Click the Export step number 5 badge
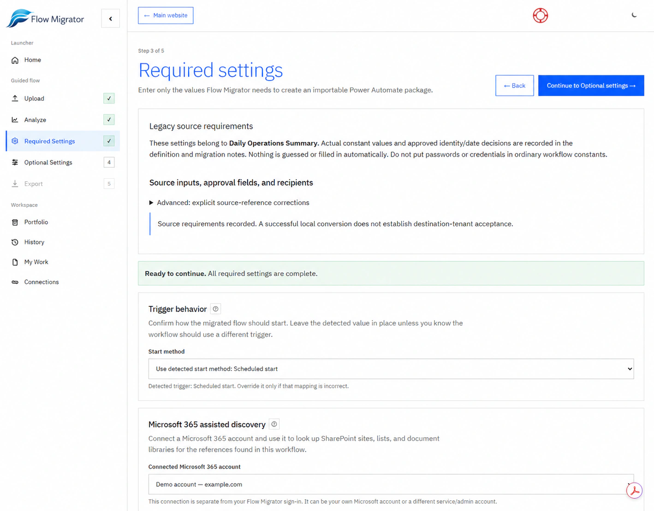This screenshot has height=511, width=654. click(x=109, y=184)
